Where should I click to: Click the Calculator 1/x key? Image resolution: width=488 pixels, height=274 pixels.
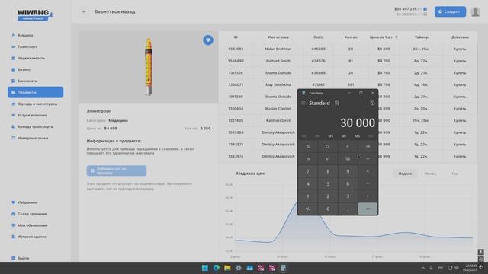click(308, 159)
